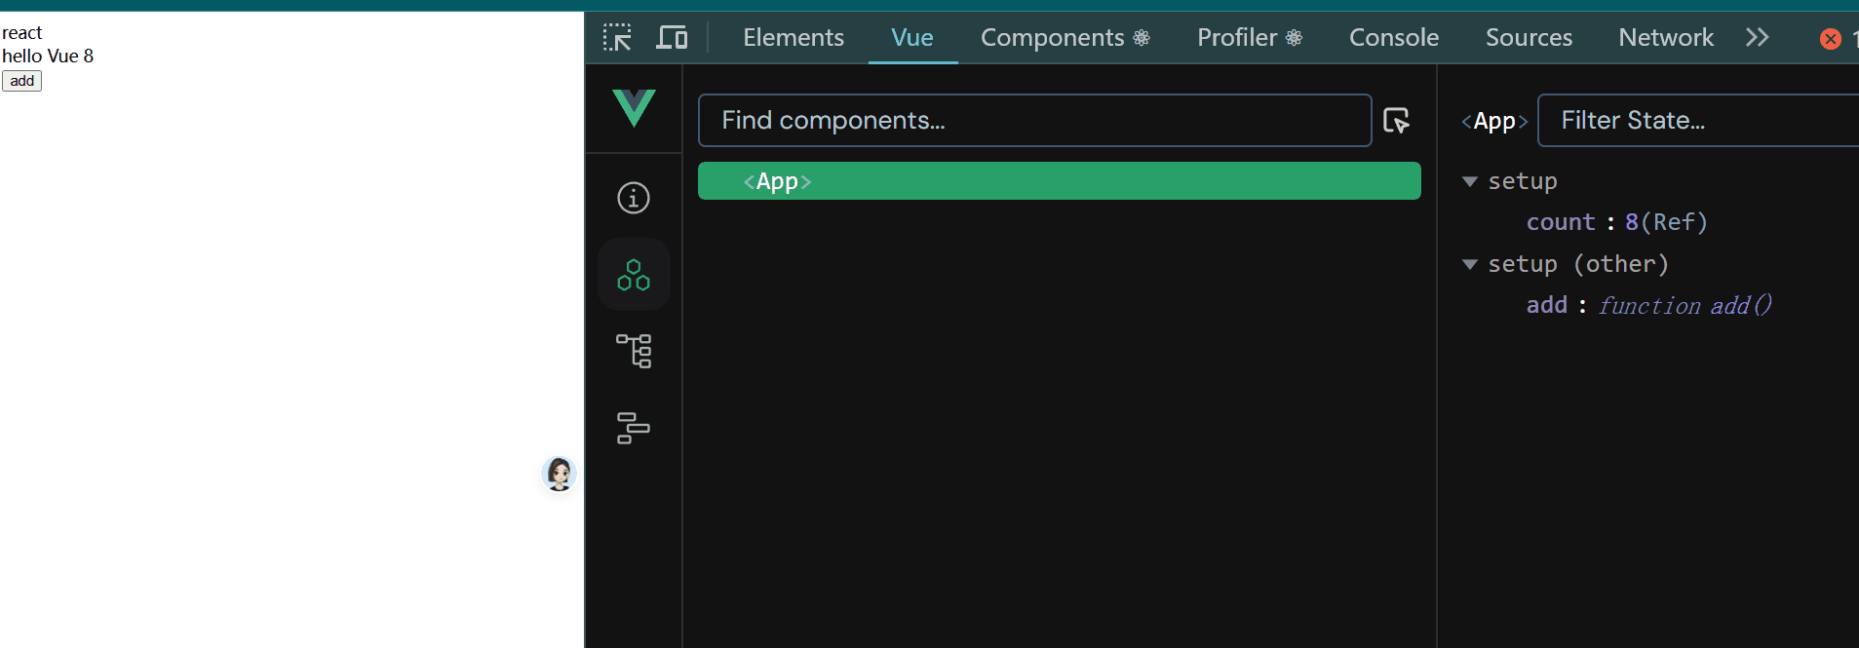Click the select component in page icon
The image size is (1859, 648).
1397,121
